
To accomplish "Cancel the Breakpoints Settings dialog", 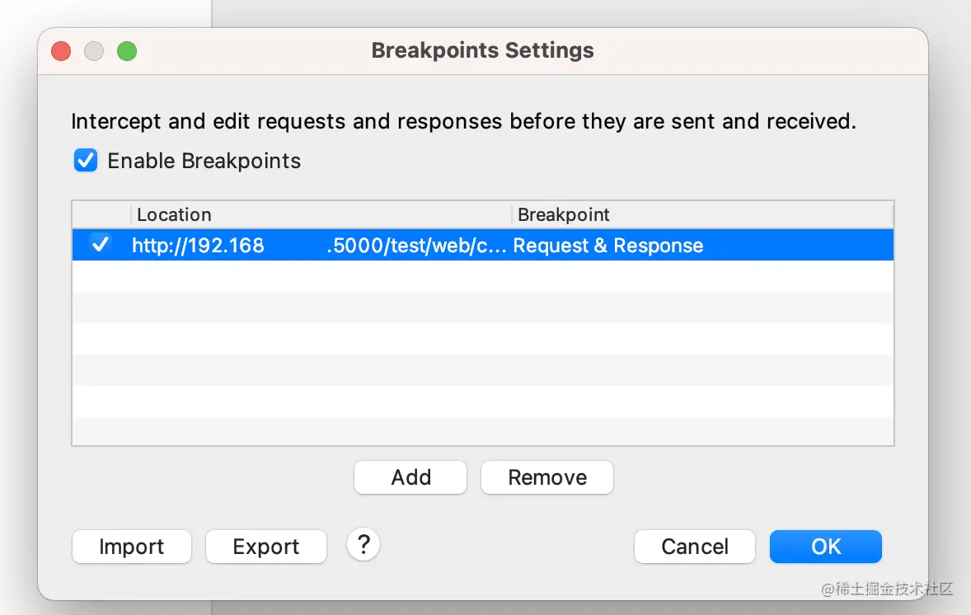I will tap(694, 547).
